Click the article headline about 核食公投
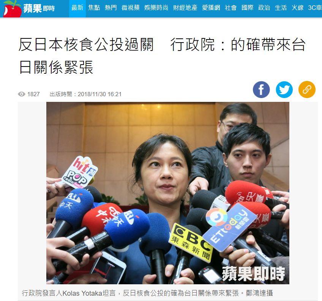The image size is (322, 301). click(162, 56)
